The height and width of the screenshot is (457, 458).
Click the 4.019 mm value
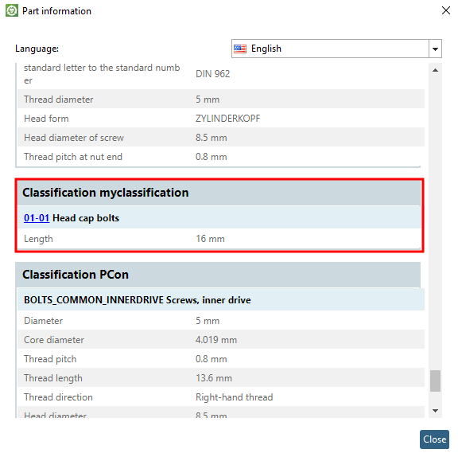[x=216, y=340]
